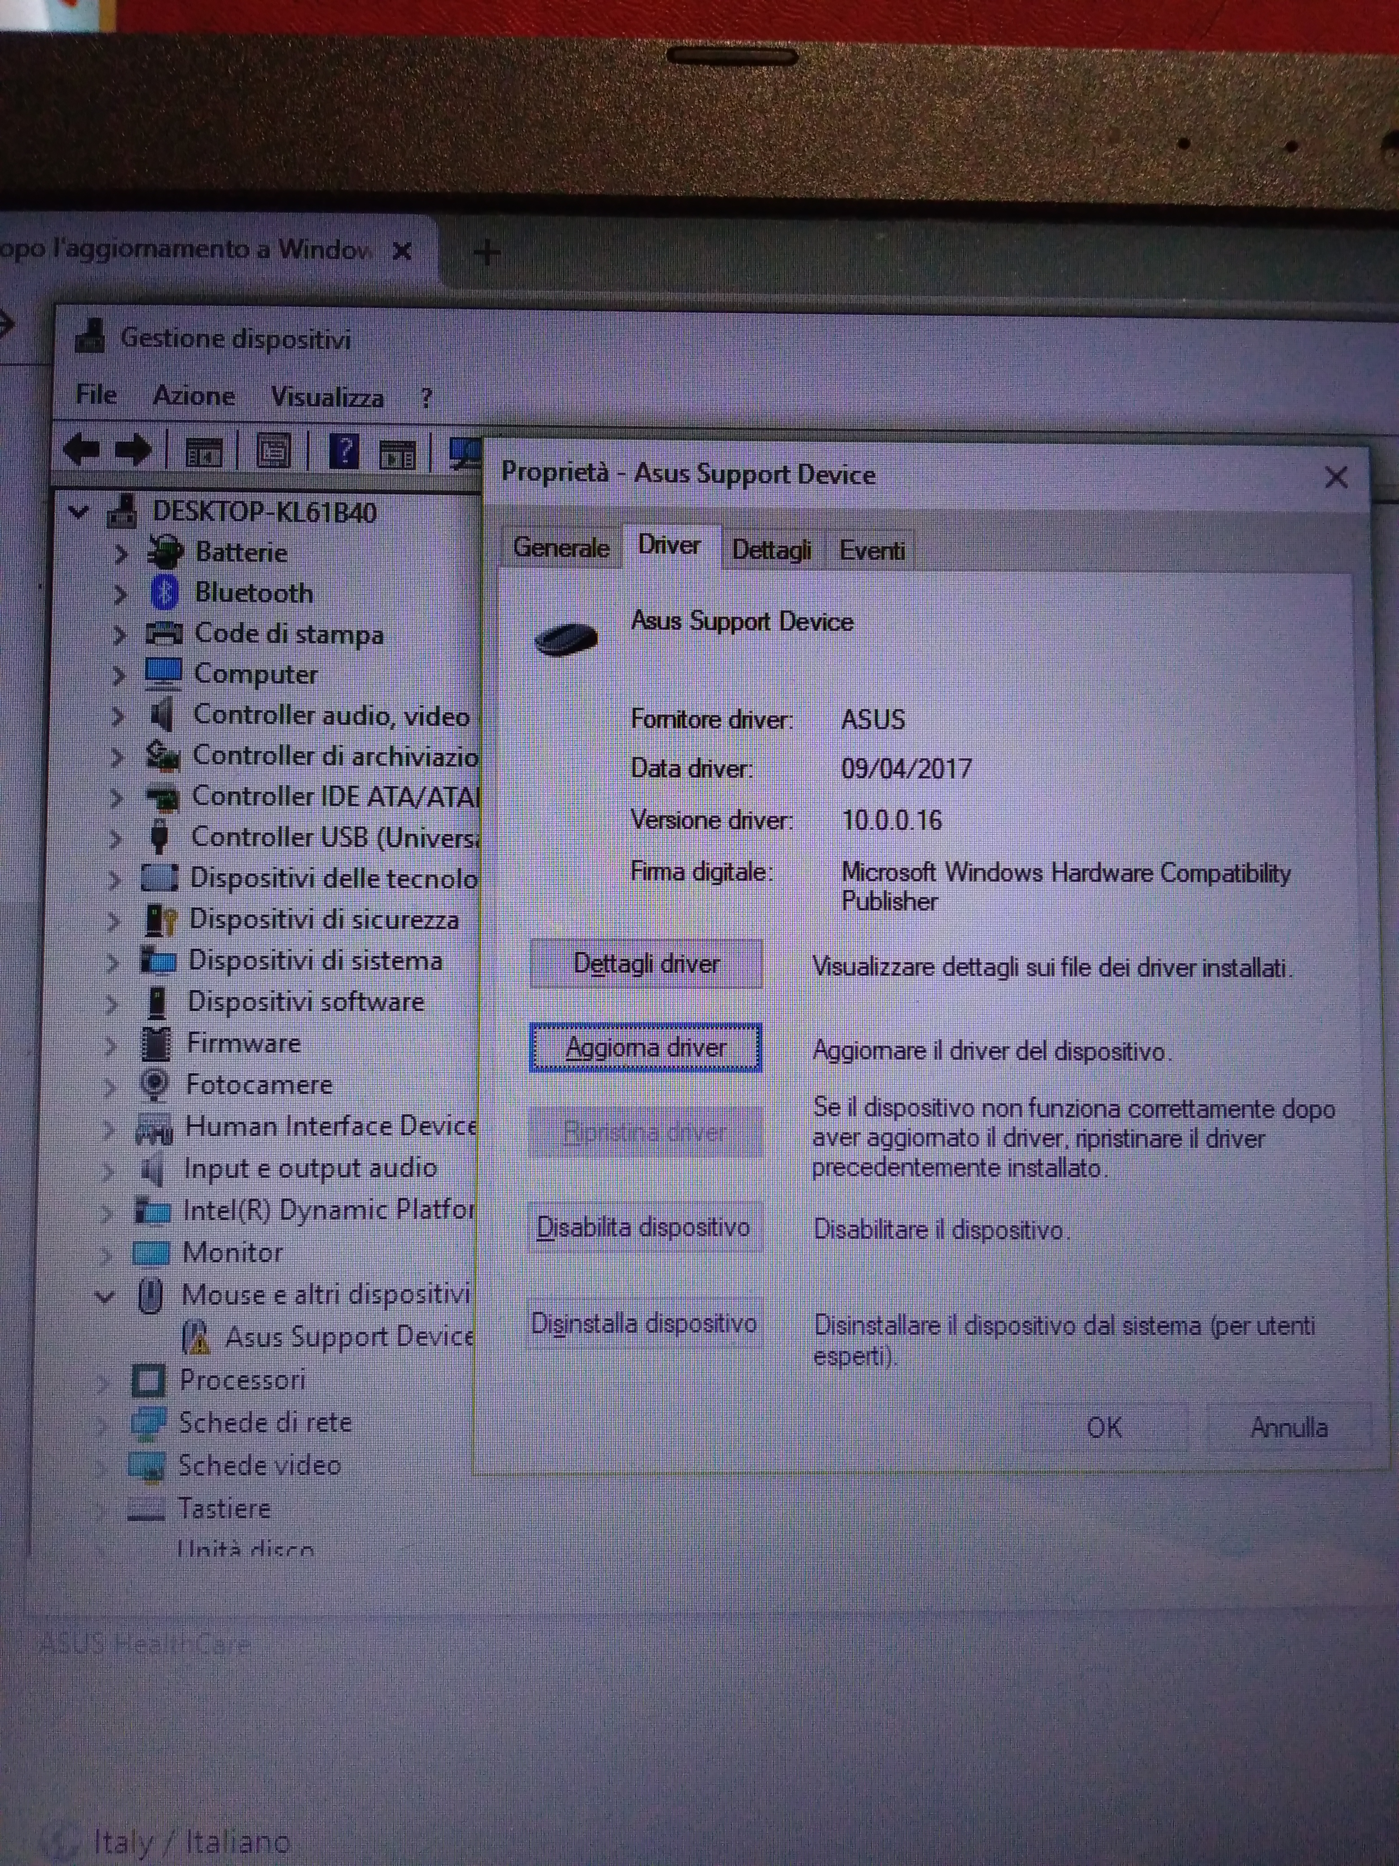This screenshot has height=1866, width=1399.
Task: Click the action pane toolbar icon
Action: 397,454
